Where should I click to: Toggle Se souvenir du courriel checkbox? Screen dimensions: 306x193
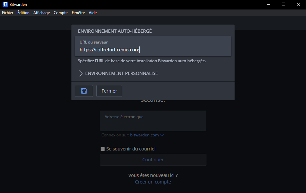coord(103,149)
